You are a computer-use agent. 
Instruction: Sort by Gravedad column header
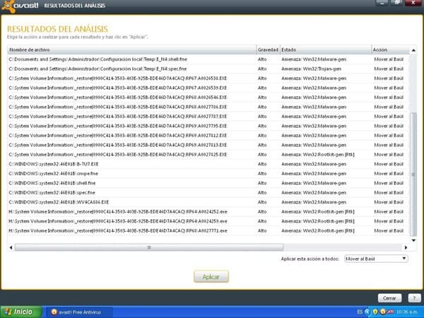(268, 49)
